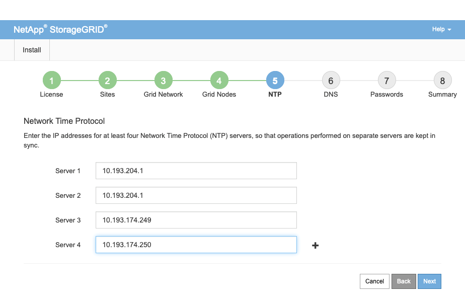Image resolution: width=465 pixels, height=298 pixels.
Task: Select step 3 Grid Network circle
Action: pos(163,81)
